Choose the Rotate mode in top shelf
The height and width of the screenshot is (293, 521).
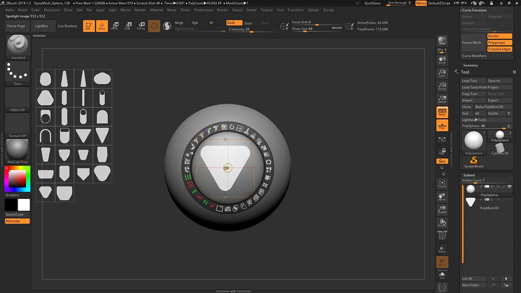141,26
